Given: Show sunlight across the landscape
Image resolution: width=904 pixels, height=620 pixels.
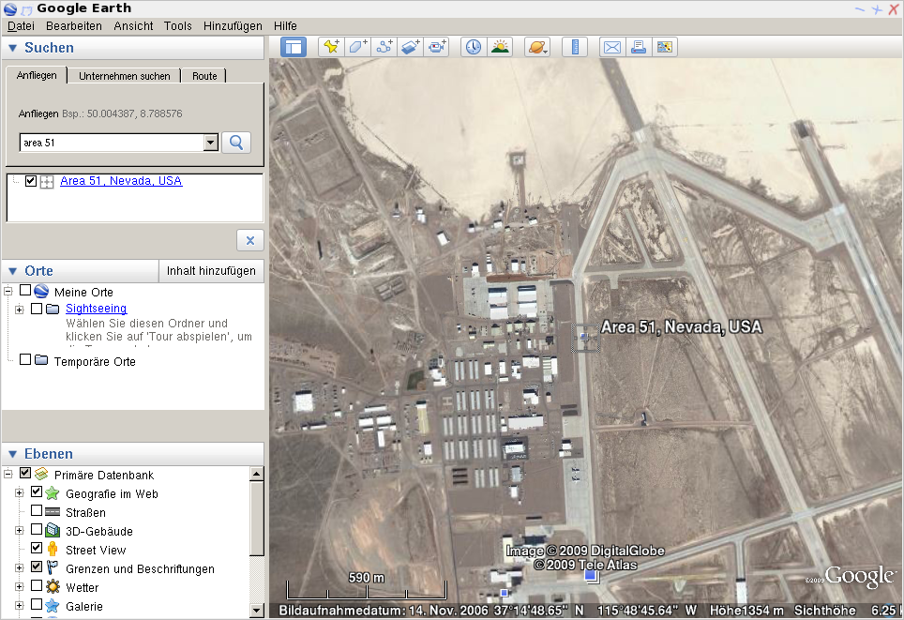Looking at the screenshot, I should [500, 47].
